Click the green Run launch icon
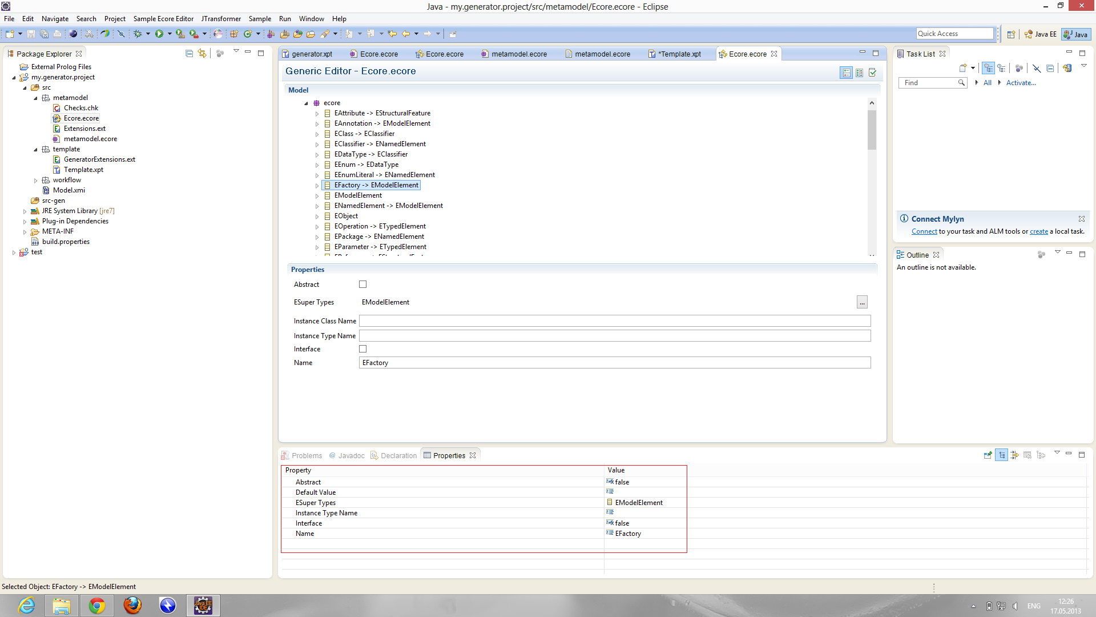The image size is (1096, 617). [x=159, y=34]
